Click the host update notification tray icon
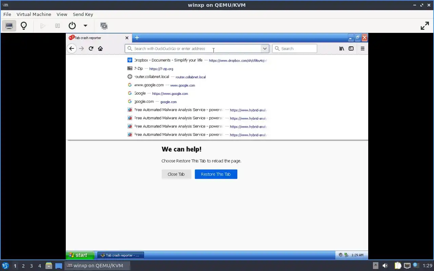The image size is (434, 271). pos(416,265)
